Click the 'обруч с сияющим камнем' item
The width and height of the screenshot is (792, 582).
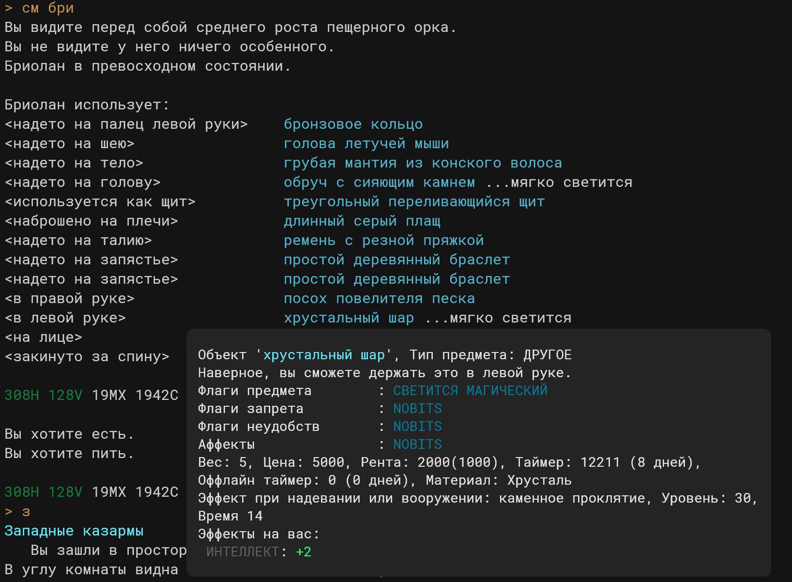(379, 183)
